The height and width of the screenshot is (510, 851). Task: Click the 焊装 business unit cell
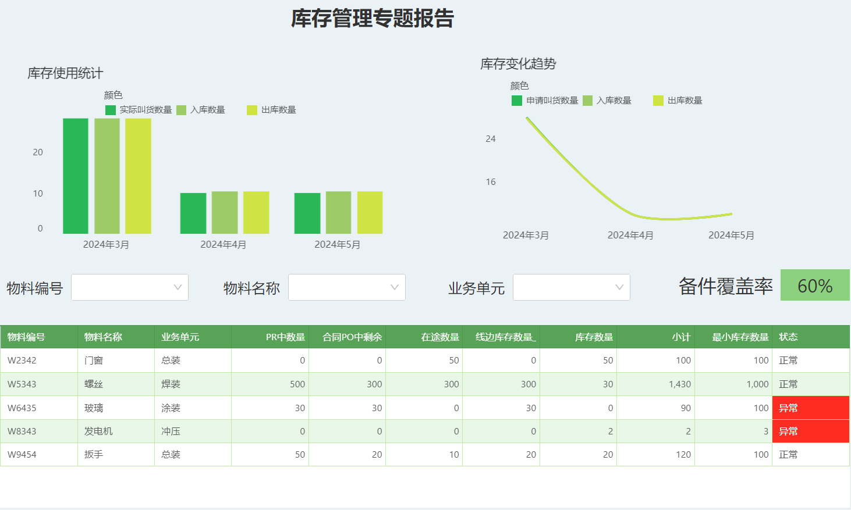point(193,384)
